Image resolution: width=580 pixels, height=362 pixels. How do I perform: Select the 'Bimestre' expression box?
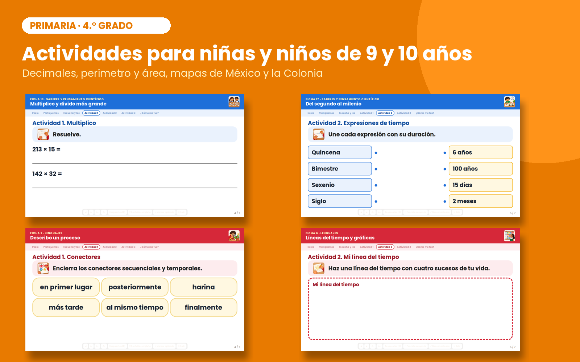(x=340, y=169)
